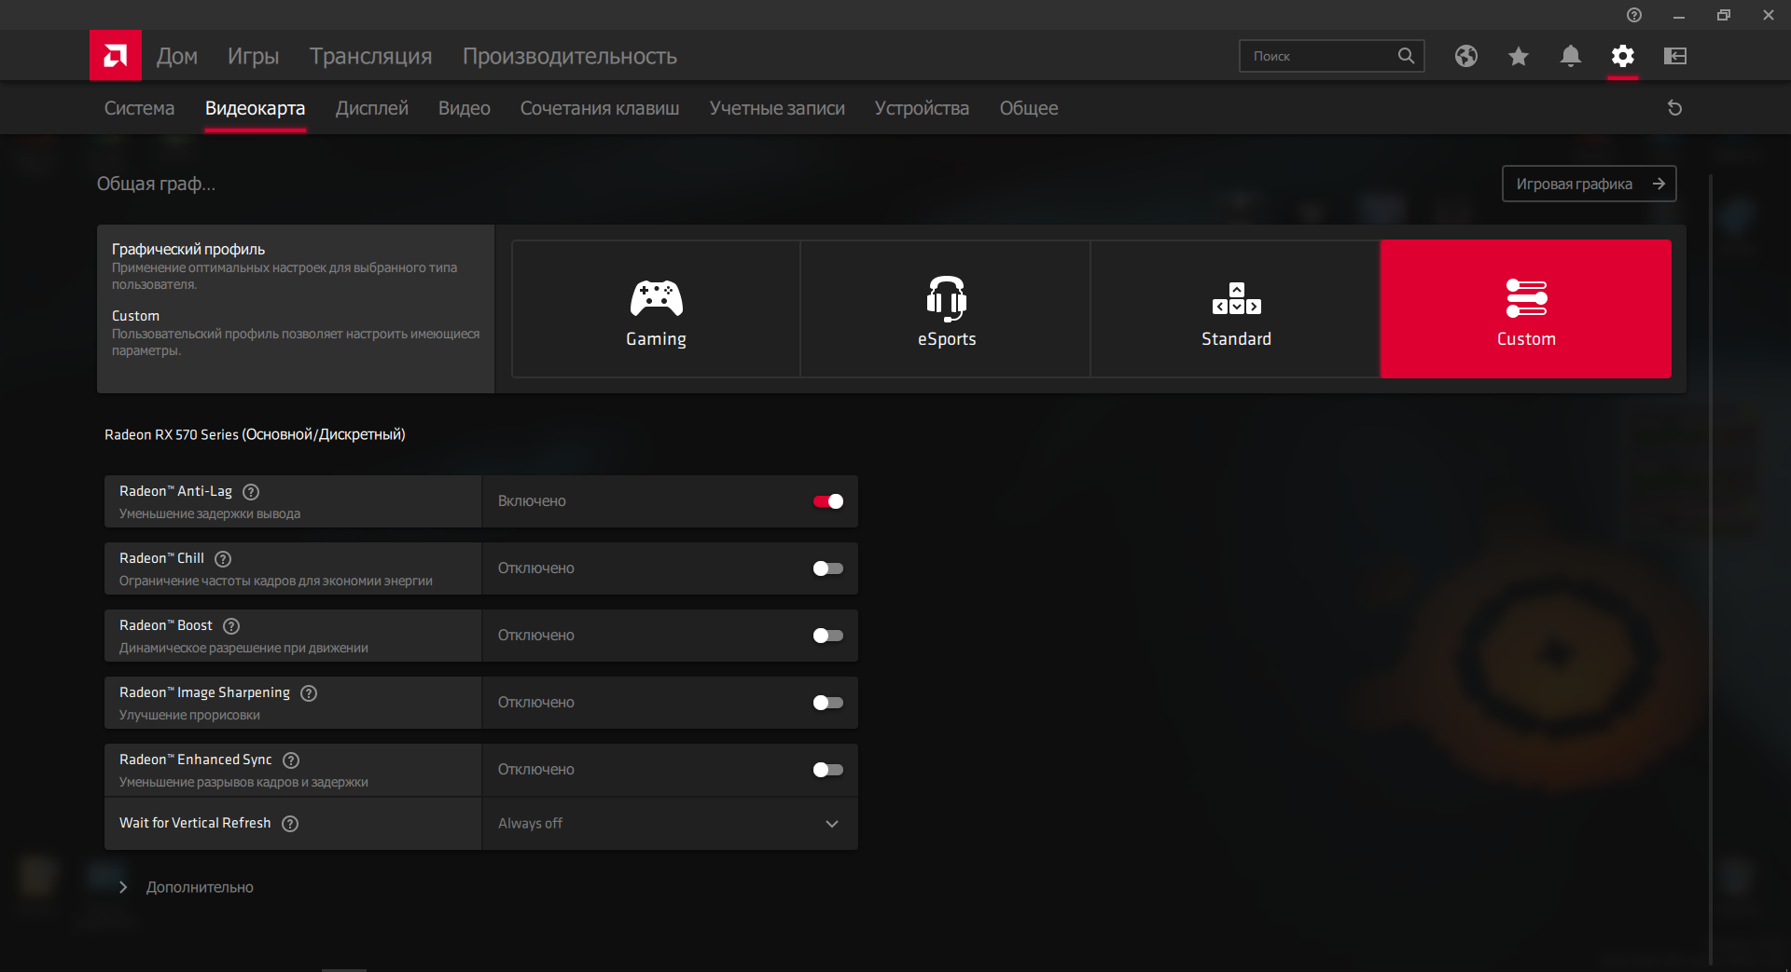This screenshot has height=972, width=1791.
Task: Switch to Общее settings tab
Action: (1029, 108)
